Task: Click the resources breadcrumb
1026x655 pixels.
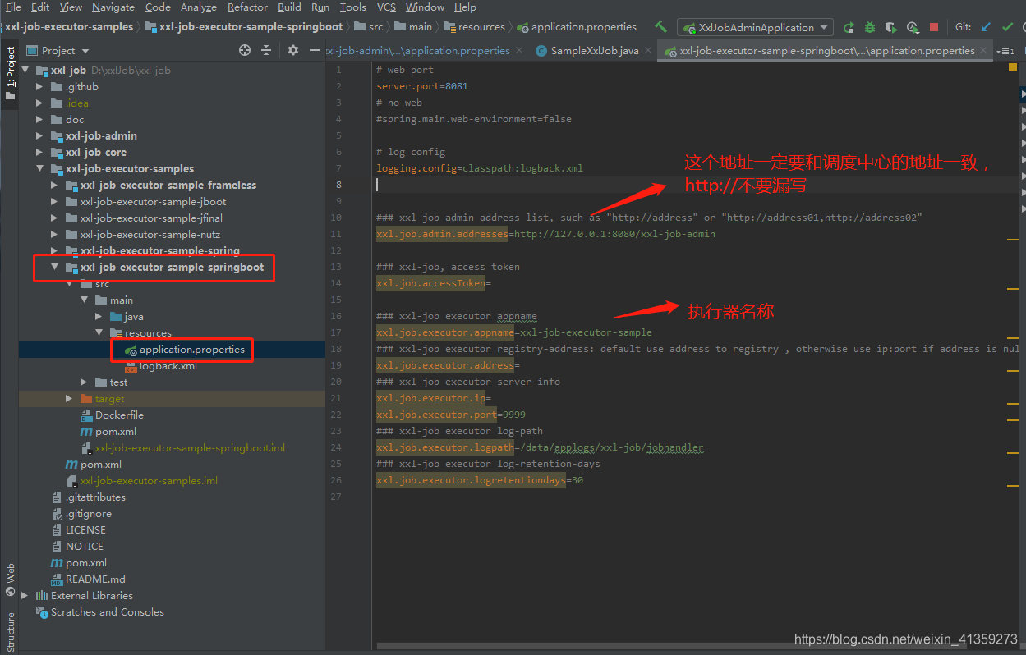Action: (475, 27)
